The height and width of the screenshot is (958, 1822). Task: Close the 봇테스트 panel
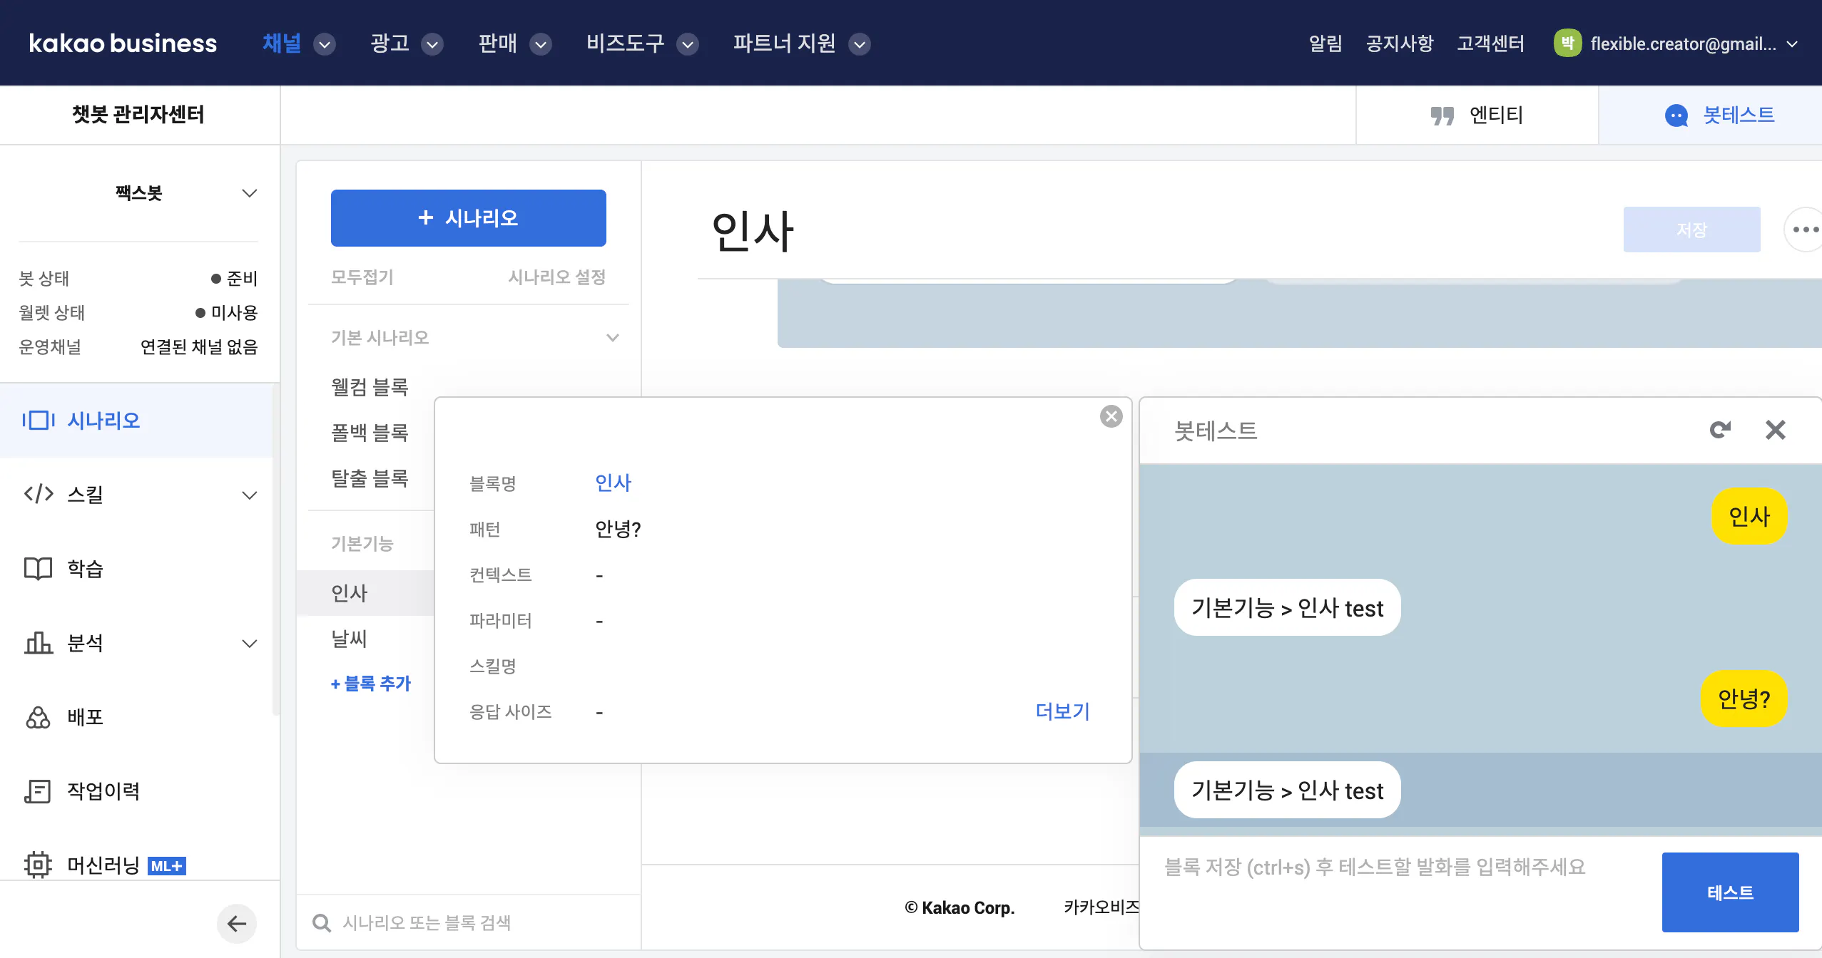[1775, 430]
